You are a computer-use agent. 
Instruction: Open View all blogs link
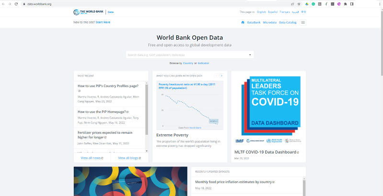[129, 158]
